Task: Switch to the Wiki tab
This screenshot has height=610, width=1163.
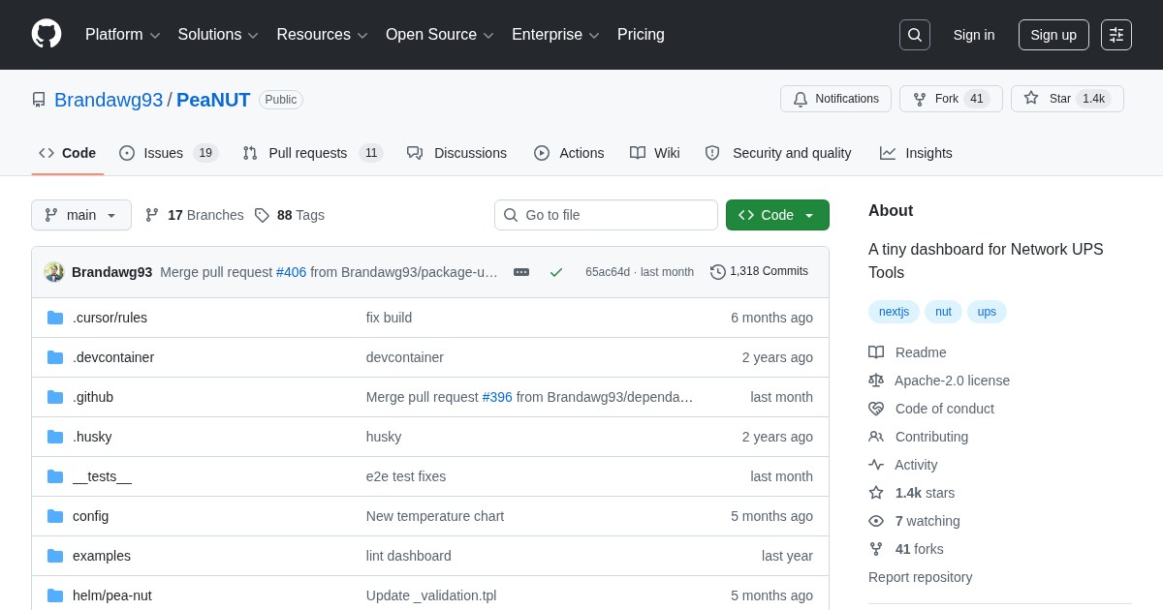Action: click(x=654, y=153)
